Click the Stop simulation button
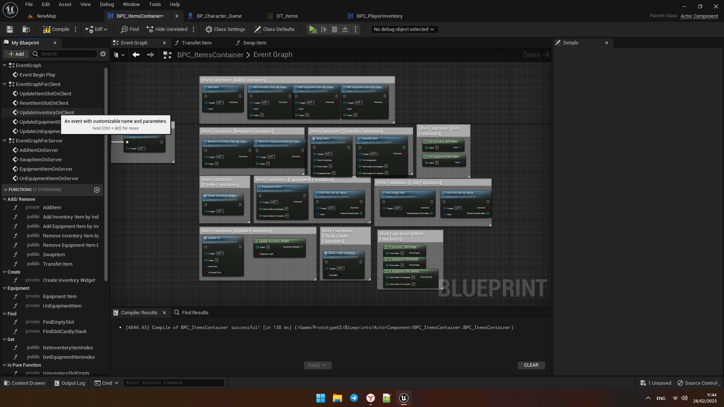 click(x=334, y=29)
